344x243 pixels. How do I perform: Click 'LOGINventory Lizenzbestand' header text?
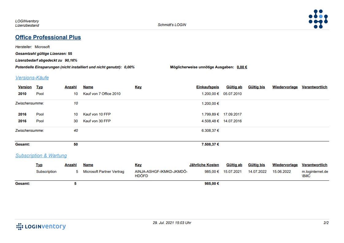coord(27,23)
